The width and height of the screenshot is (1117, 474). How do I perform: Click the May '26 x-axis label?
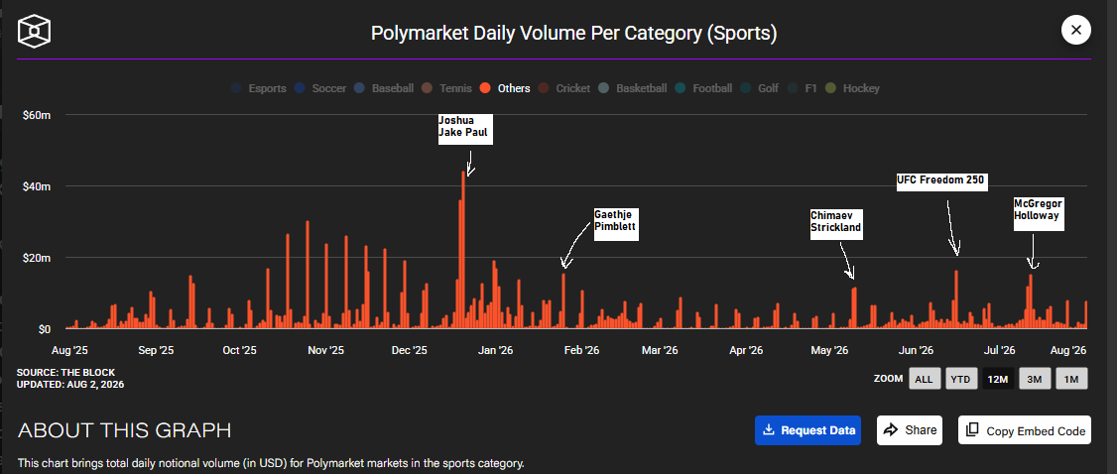click(829, 350)
